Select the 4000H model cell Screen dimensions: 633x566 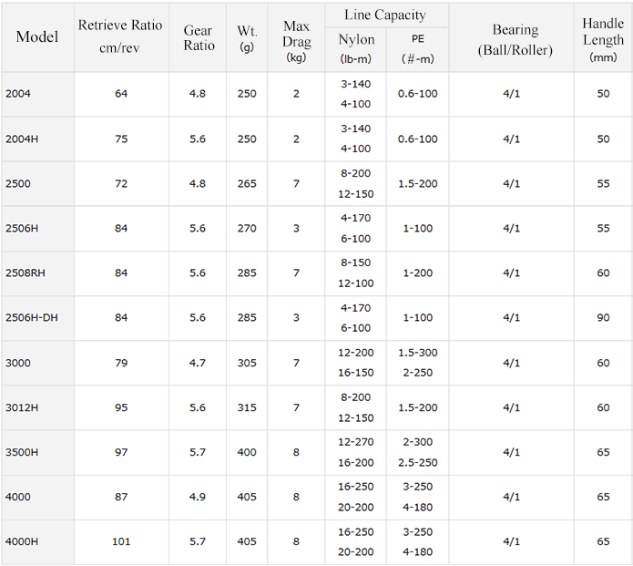tap(22, 541)
